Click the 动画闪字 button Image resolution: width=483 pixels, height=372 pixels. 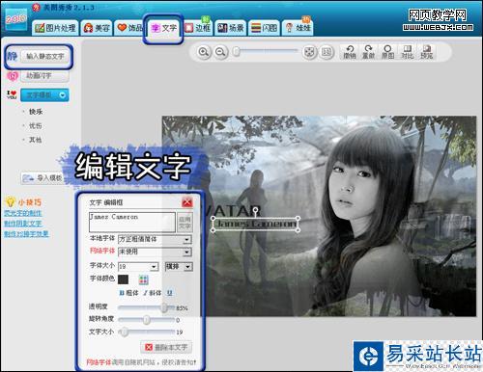pyautogui.click(x=44, y=76)
